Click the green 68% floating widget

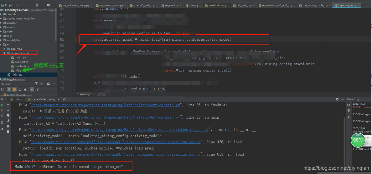coord(358,140)
